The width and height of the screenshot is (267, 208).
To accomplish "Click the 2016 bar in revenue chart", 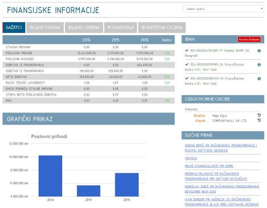I will [127, 185].
